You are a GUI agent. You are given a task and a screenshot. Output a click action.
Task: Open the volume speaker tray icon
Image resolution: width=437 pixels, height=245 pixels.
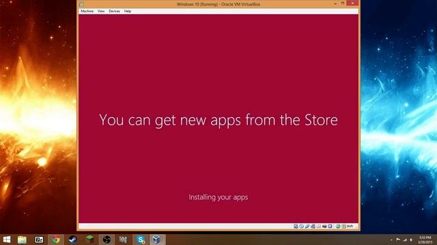(411, 240)
